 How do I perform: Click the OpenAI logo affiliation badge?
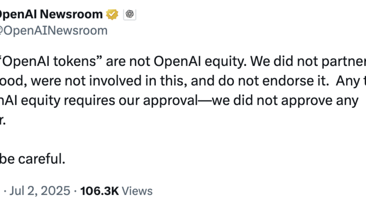[x=129, y=15]
